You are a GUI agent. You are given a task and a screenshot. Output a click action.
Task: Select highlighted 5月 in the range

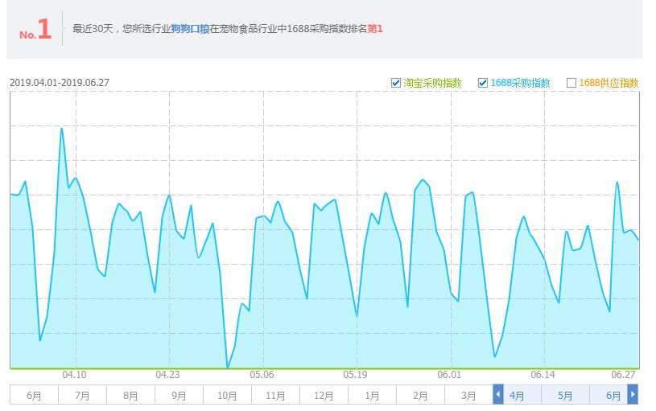tap(565, 395)
